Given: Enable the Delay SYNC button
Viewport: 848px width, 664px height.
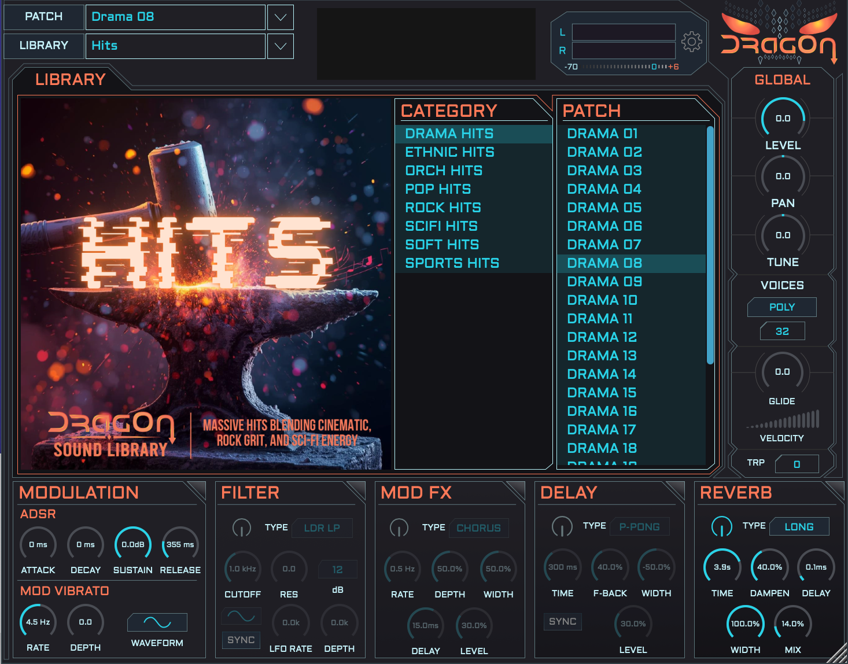Looking at the screenshot, I should pyautogui.click(x=563, y=621).
